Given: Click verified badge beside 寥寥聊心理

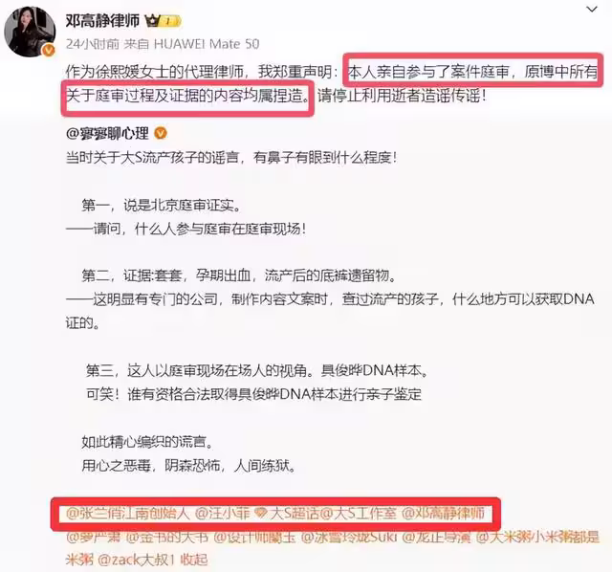Looking at the screenshot, I should [161, 134].
